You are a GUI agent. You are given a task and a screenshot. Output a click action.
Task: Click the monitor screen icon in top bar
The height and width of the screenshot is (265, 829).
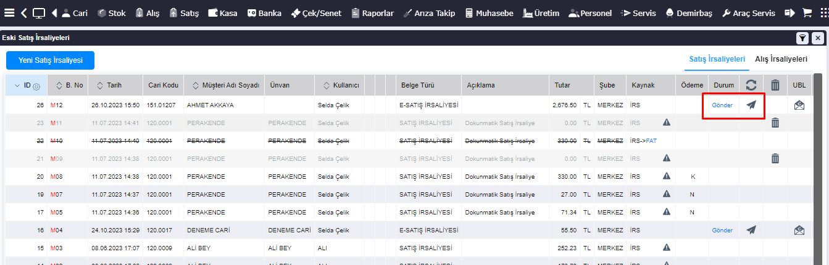pos(39,12)
